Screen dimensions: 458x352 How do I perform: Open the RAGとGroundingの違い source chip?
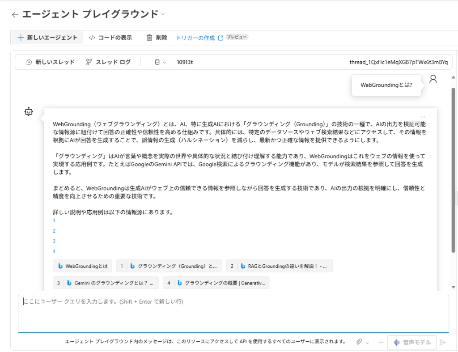coord(279,266)
